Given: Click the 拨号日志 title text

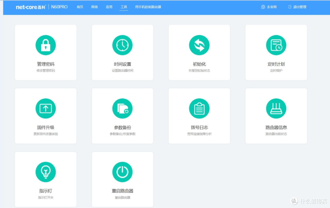Looking at the screenshot, I should point(199,127).
